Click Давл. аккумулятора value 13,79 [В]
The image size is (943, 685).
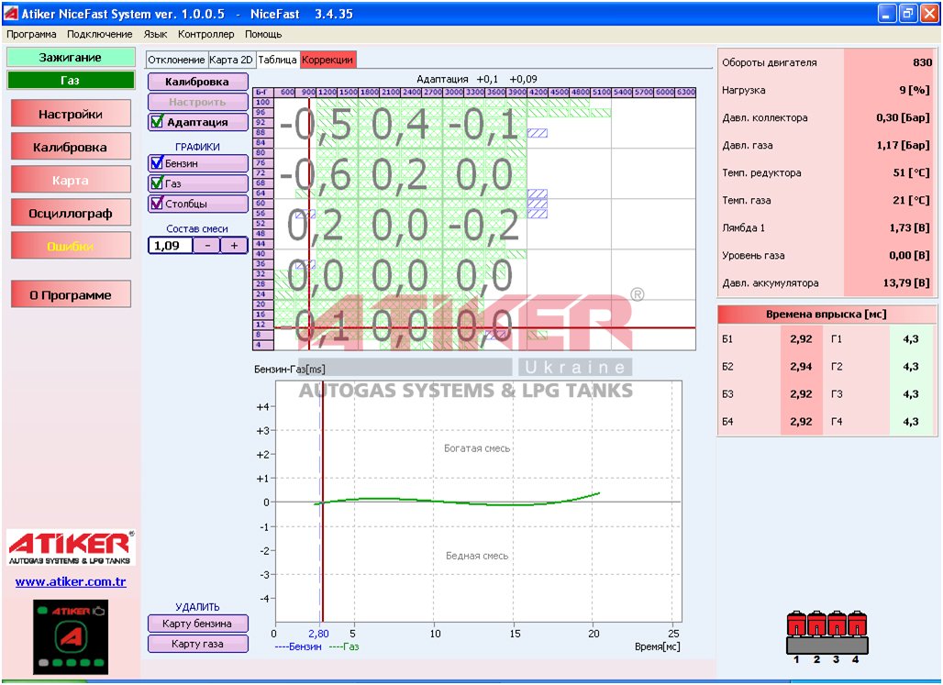point(907,282)
